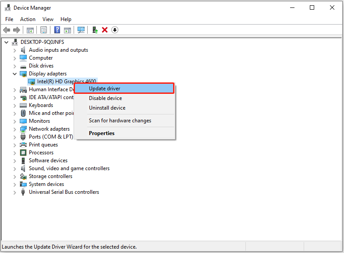Click the Device Manager title bar icon

tap(8, 8)
